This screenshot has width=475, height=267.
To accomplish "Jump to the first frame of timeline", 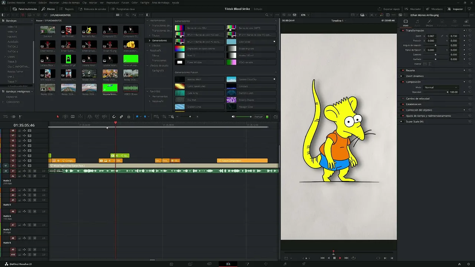I will coord(322,258).
